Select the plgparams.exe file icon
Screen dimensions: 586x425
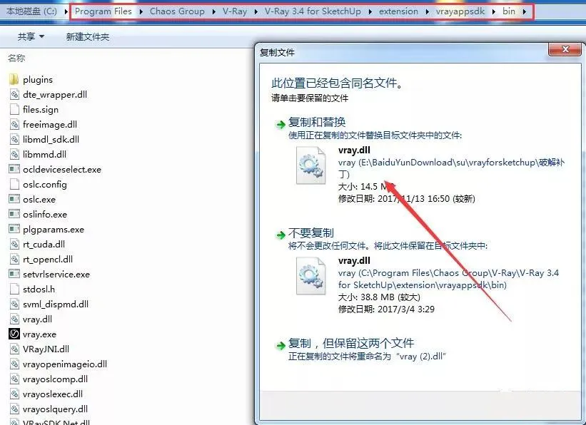pos(14,229)
